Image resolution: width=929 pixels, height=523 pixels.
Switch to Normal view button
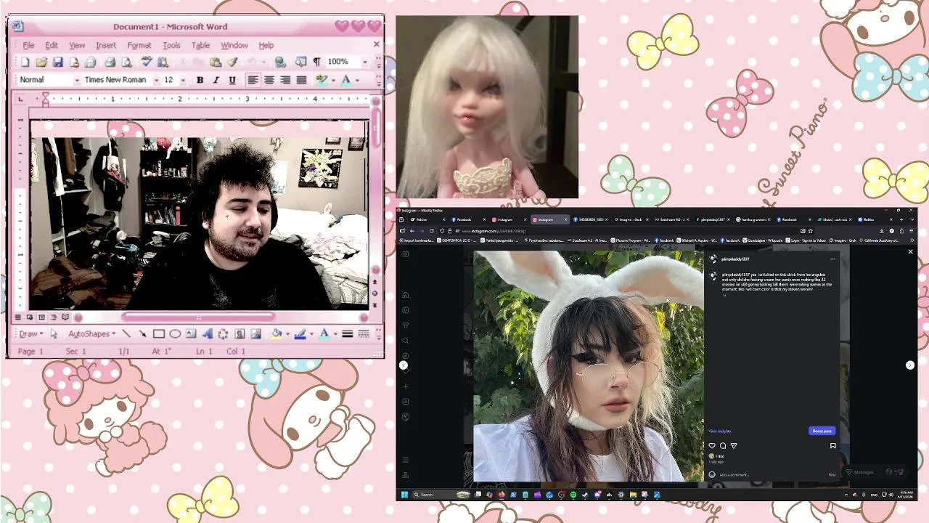point(18,317)
